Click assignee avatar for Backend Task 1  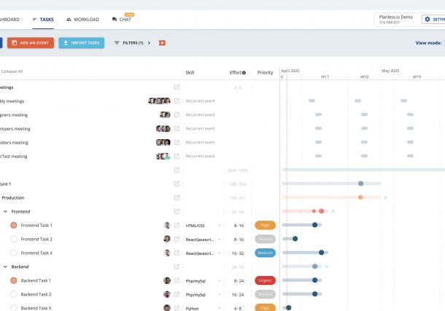pyautogui.click(x=167, y=280)
